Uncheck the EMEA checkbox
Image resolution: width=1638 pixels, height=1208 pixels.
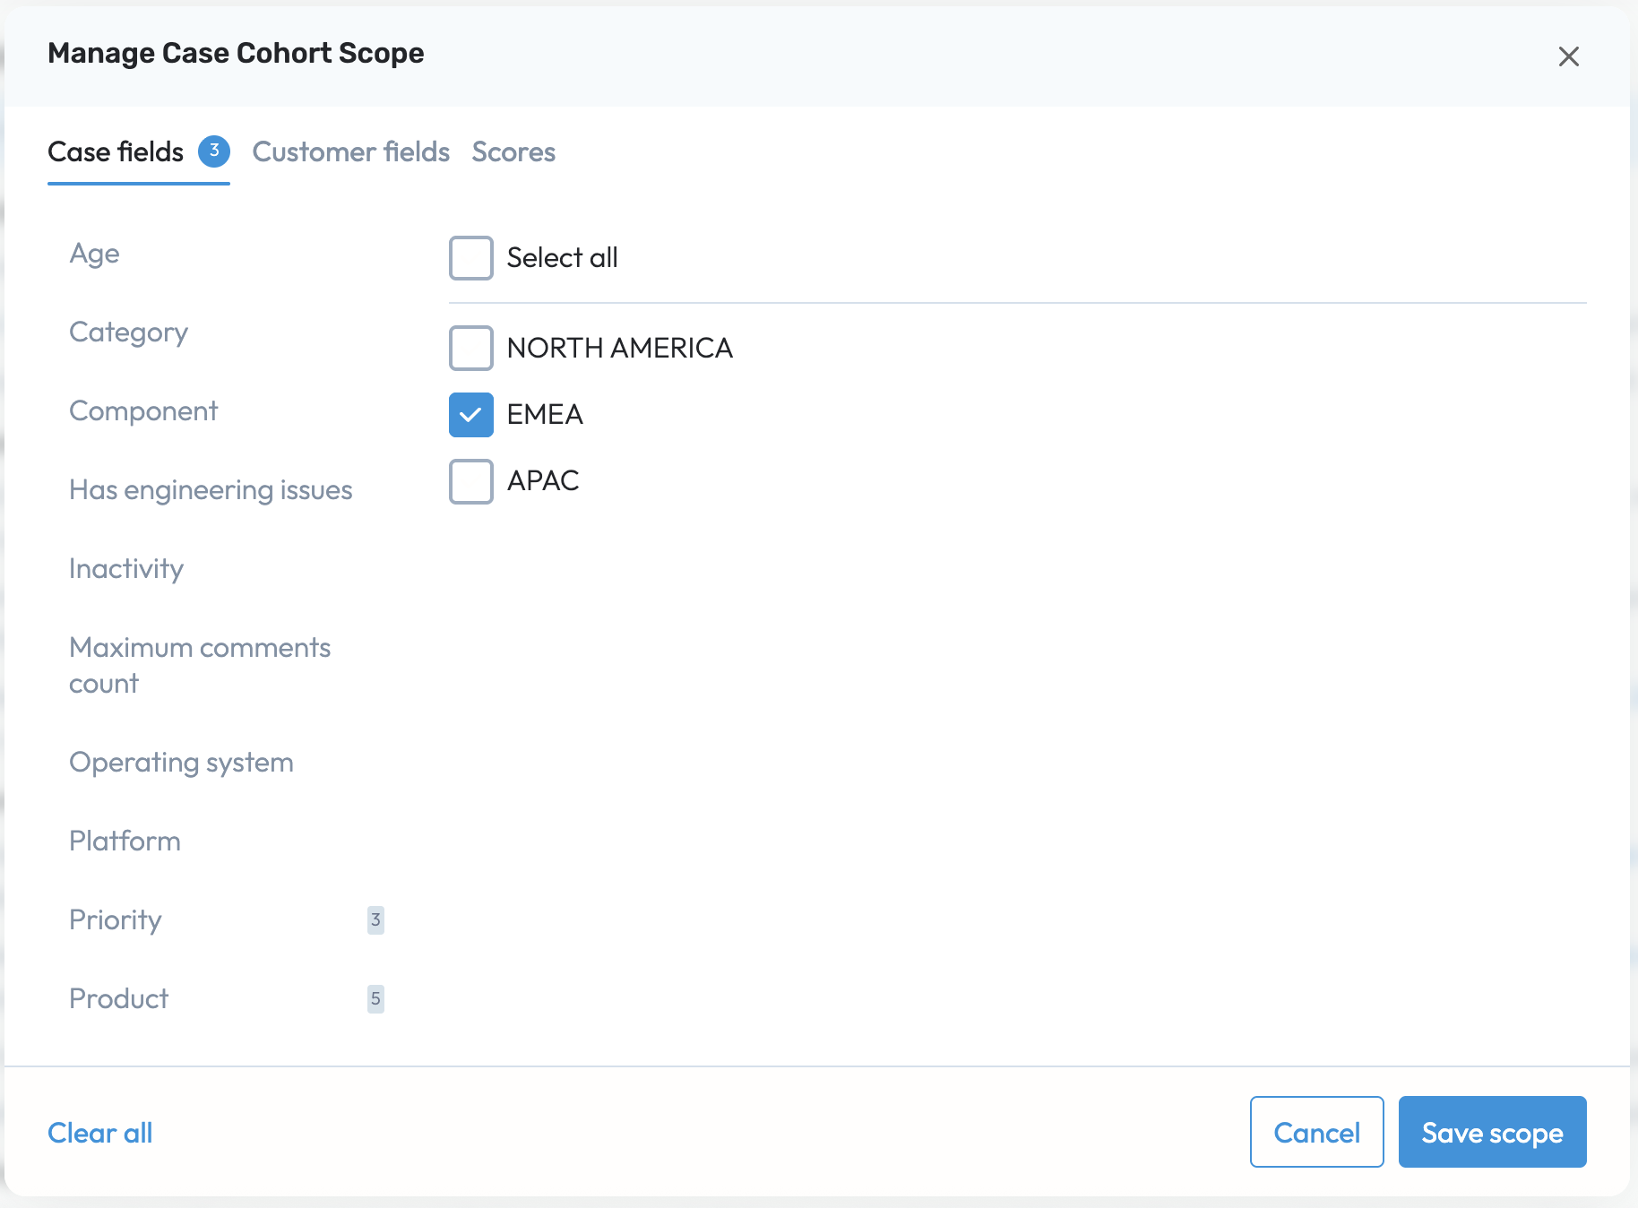[x=471, y=414]
